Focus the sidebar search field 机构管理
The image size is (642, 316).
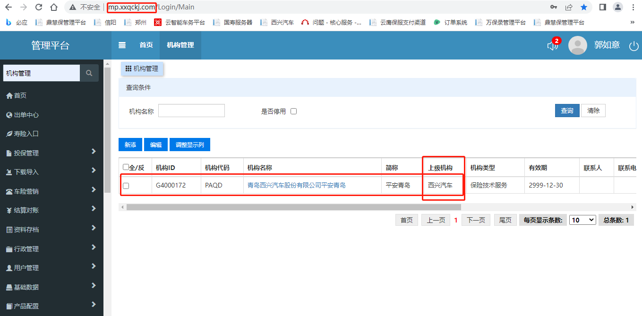(x=42, y=73)
